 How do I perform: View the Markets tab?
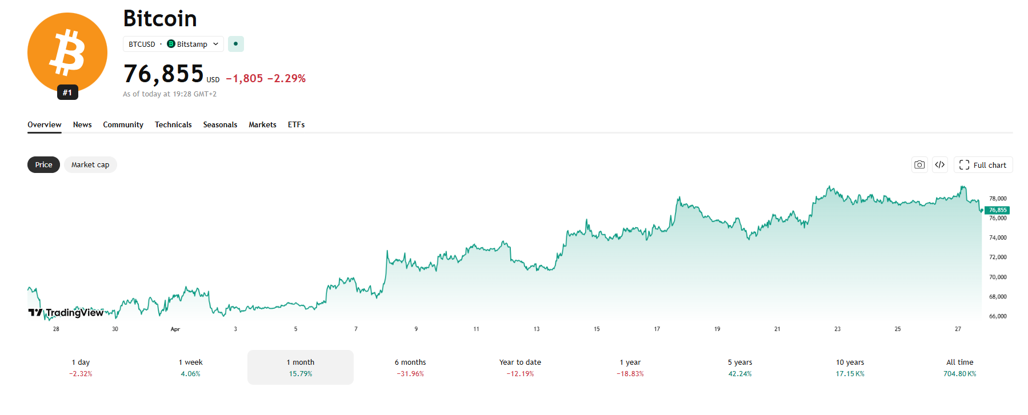coord(262,124)
